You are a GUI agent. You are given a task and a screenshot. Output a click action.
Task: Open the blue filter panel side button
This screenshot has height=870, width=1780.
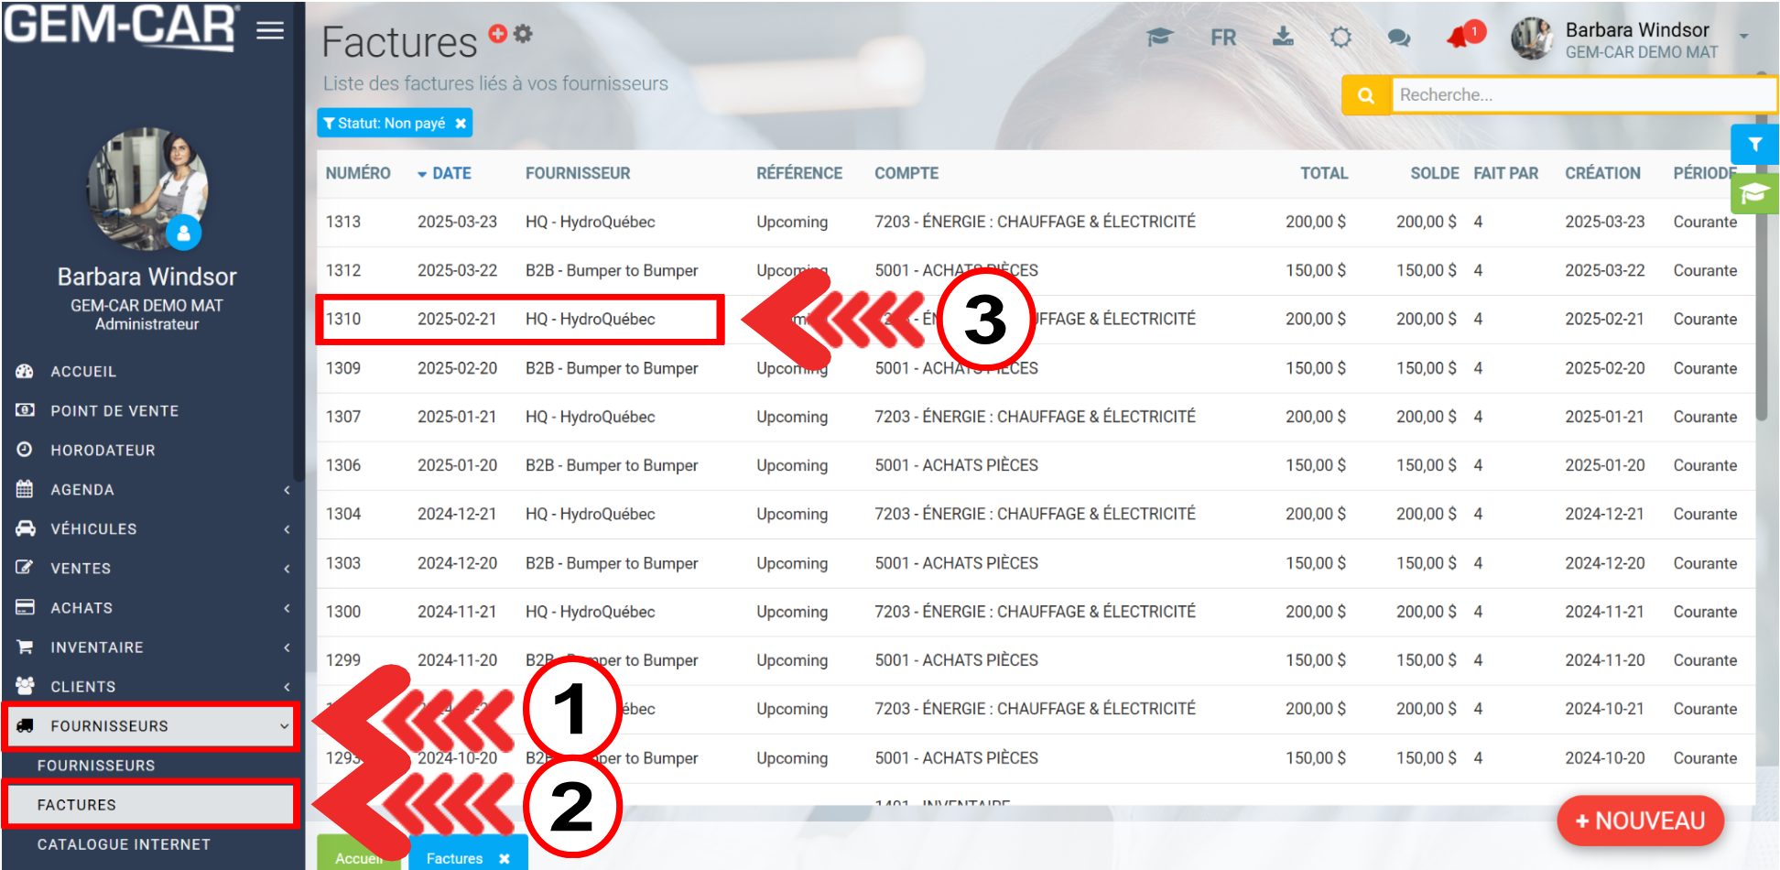pyautogui.click(x=1754, y=145)
